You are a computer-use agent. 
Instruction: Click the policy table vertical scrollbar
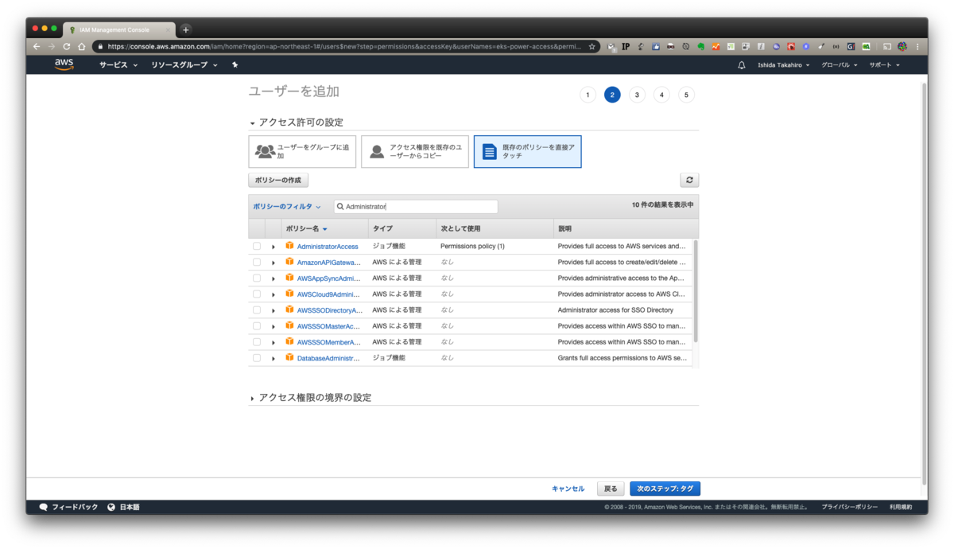click(x=696, y=290)
